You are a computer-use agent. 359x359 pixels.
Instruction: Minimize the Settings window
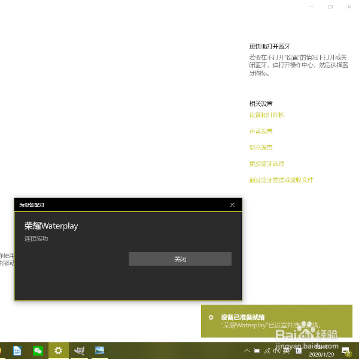point(311,7)
